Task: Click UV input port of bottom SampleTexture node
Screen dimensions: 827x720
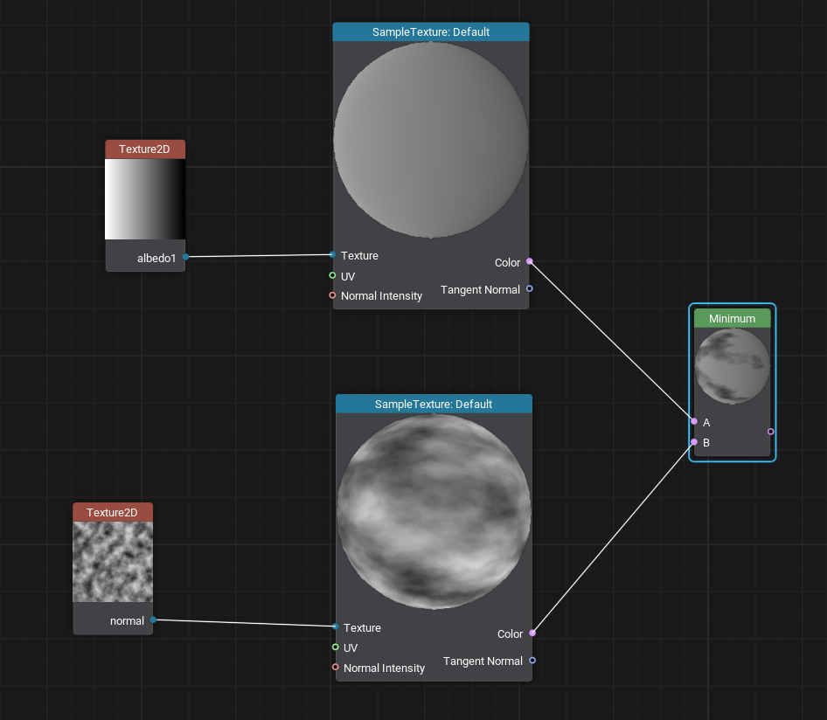Action: (x=336, y=647)
